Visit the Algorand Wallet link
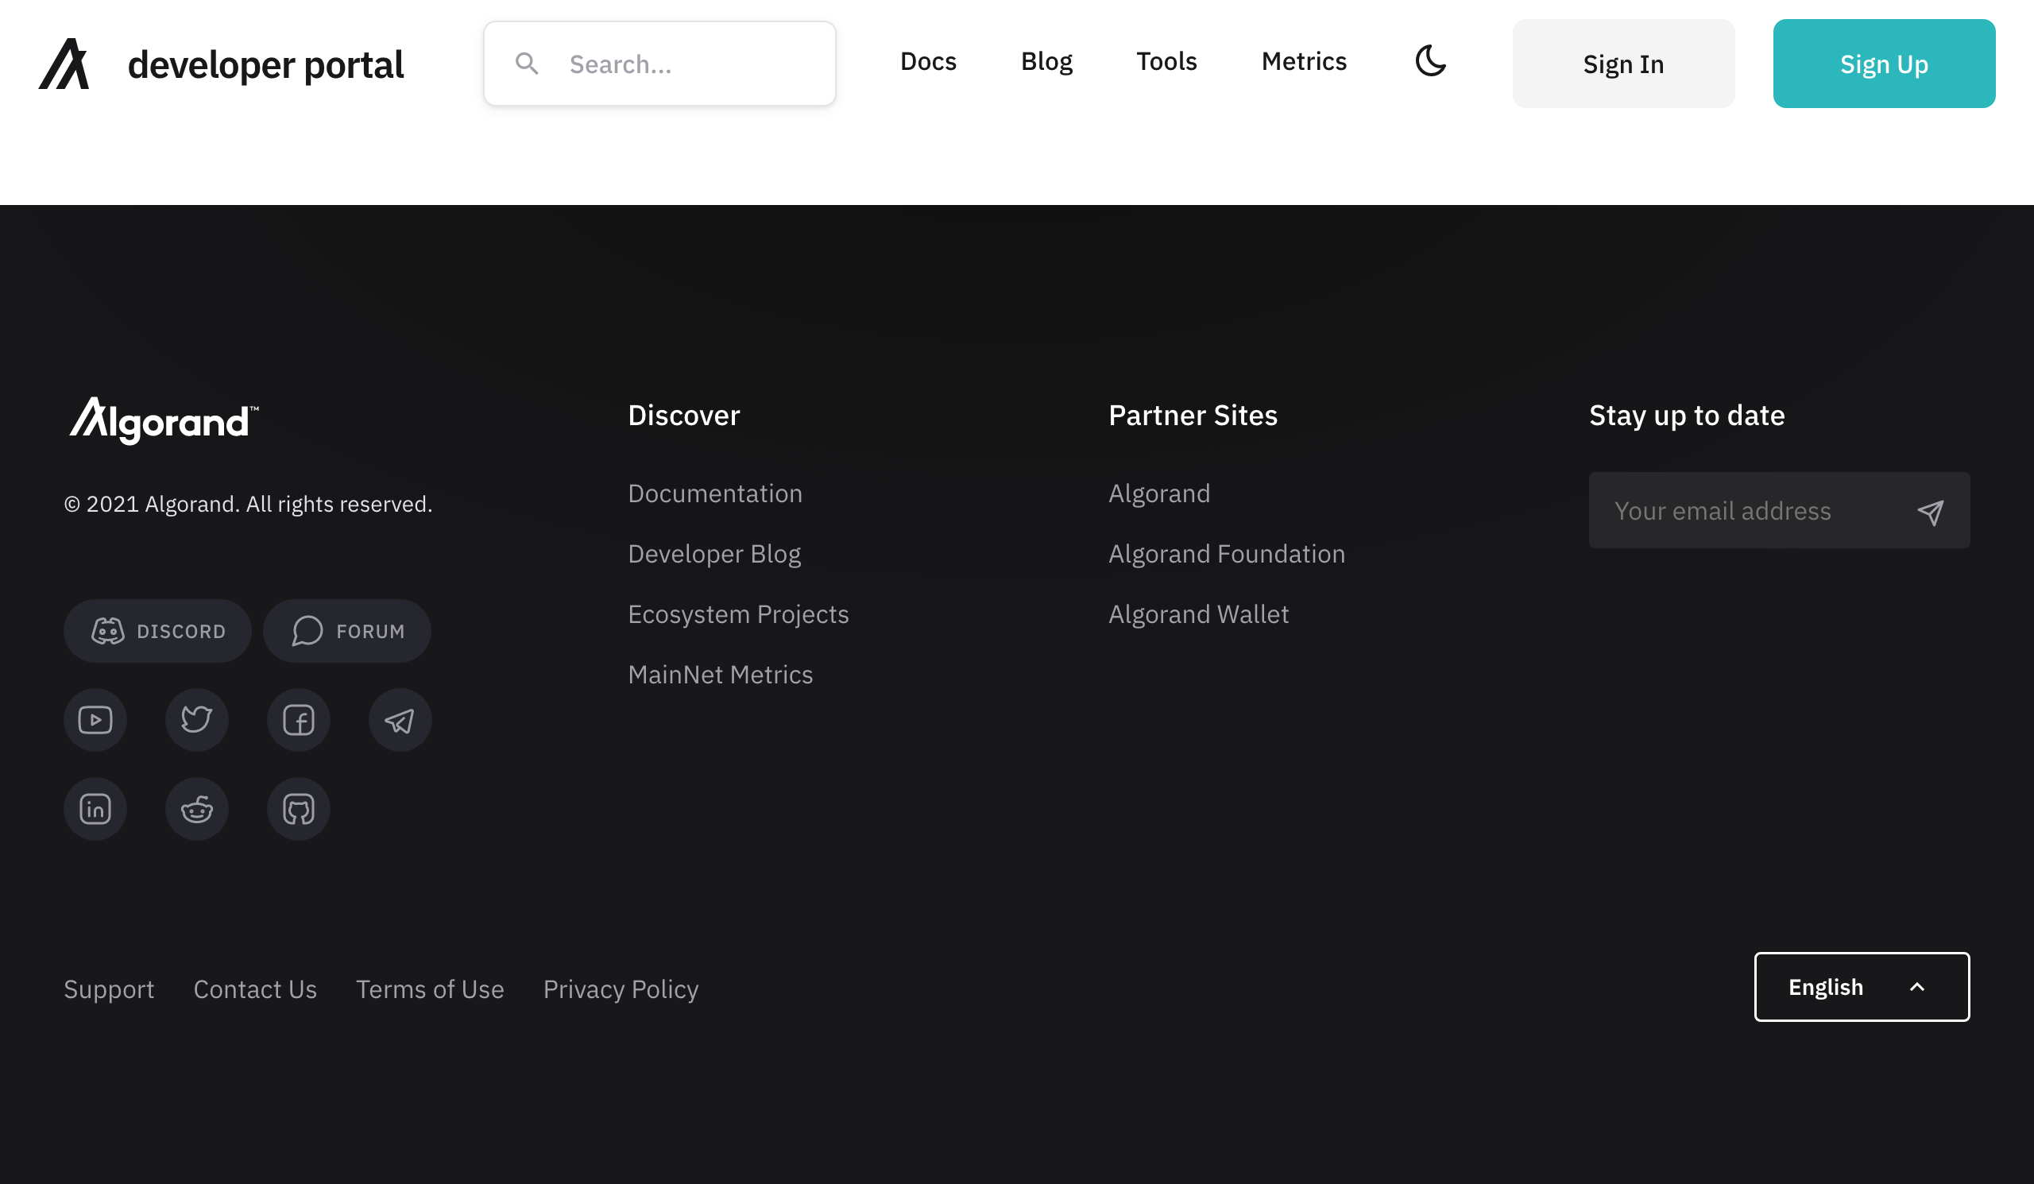This screenshot has width=2034, height=1184. [x=1199, y=614]
